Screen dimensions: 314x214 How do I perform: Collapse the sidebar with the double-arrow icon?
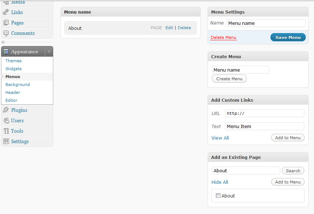[3, 42]
